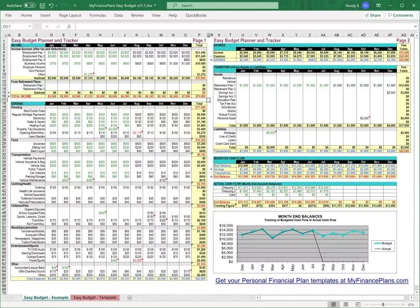
Task: Open the Formulas ribbon tab
Action: (98, 15)
